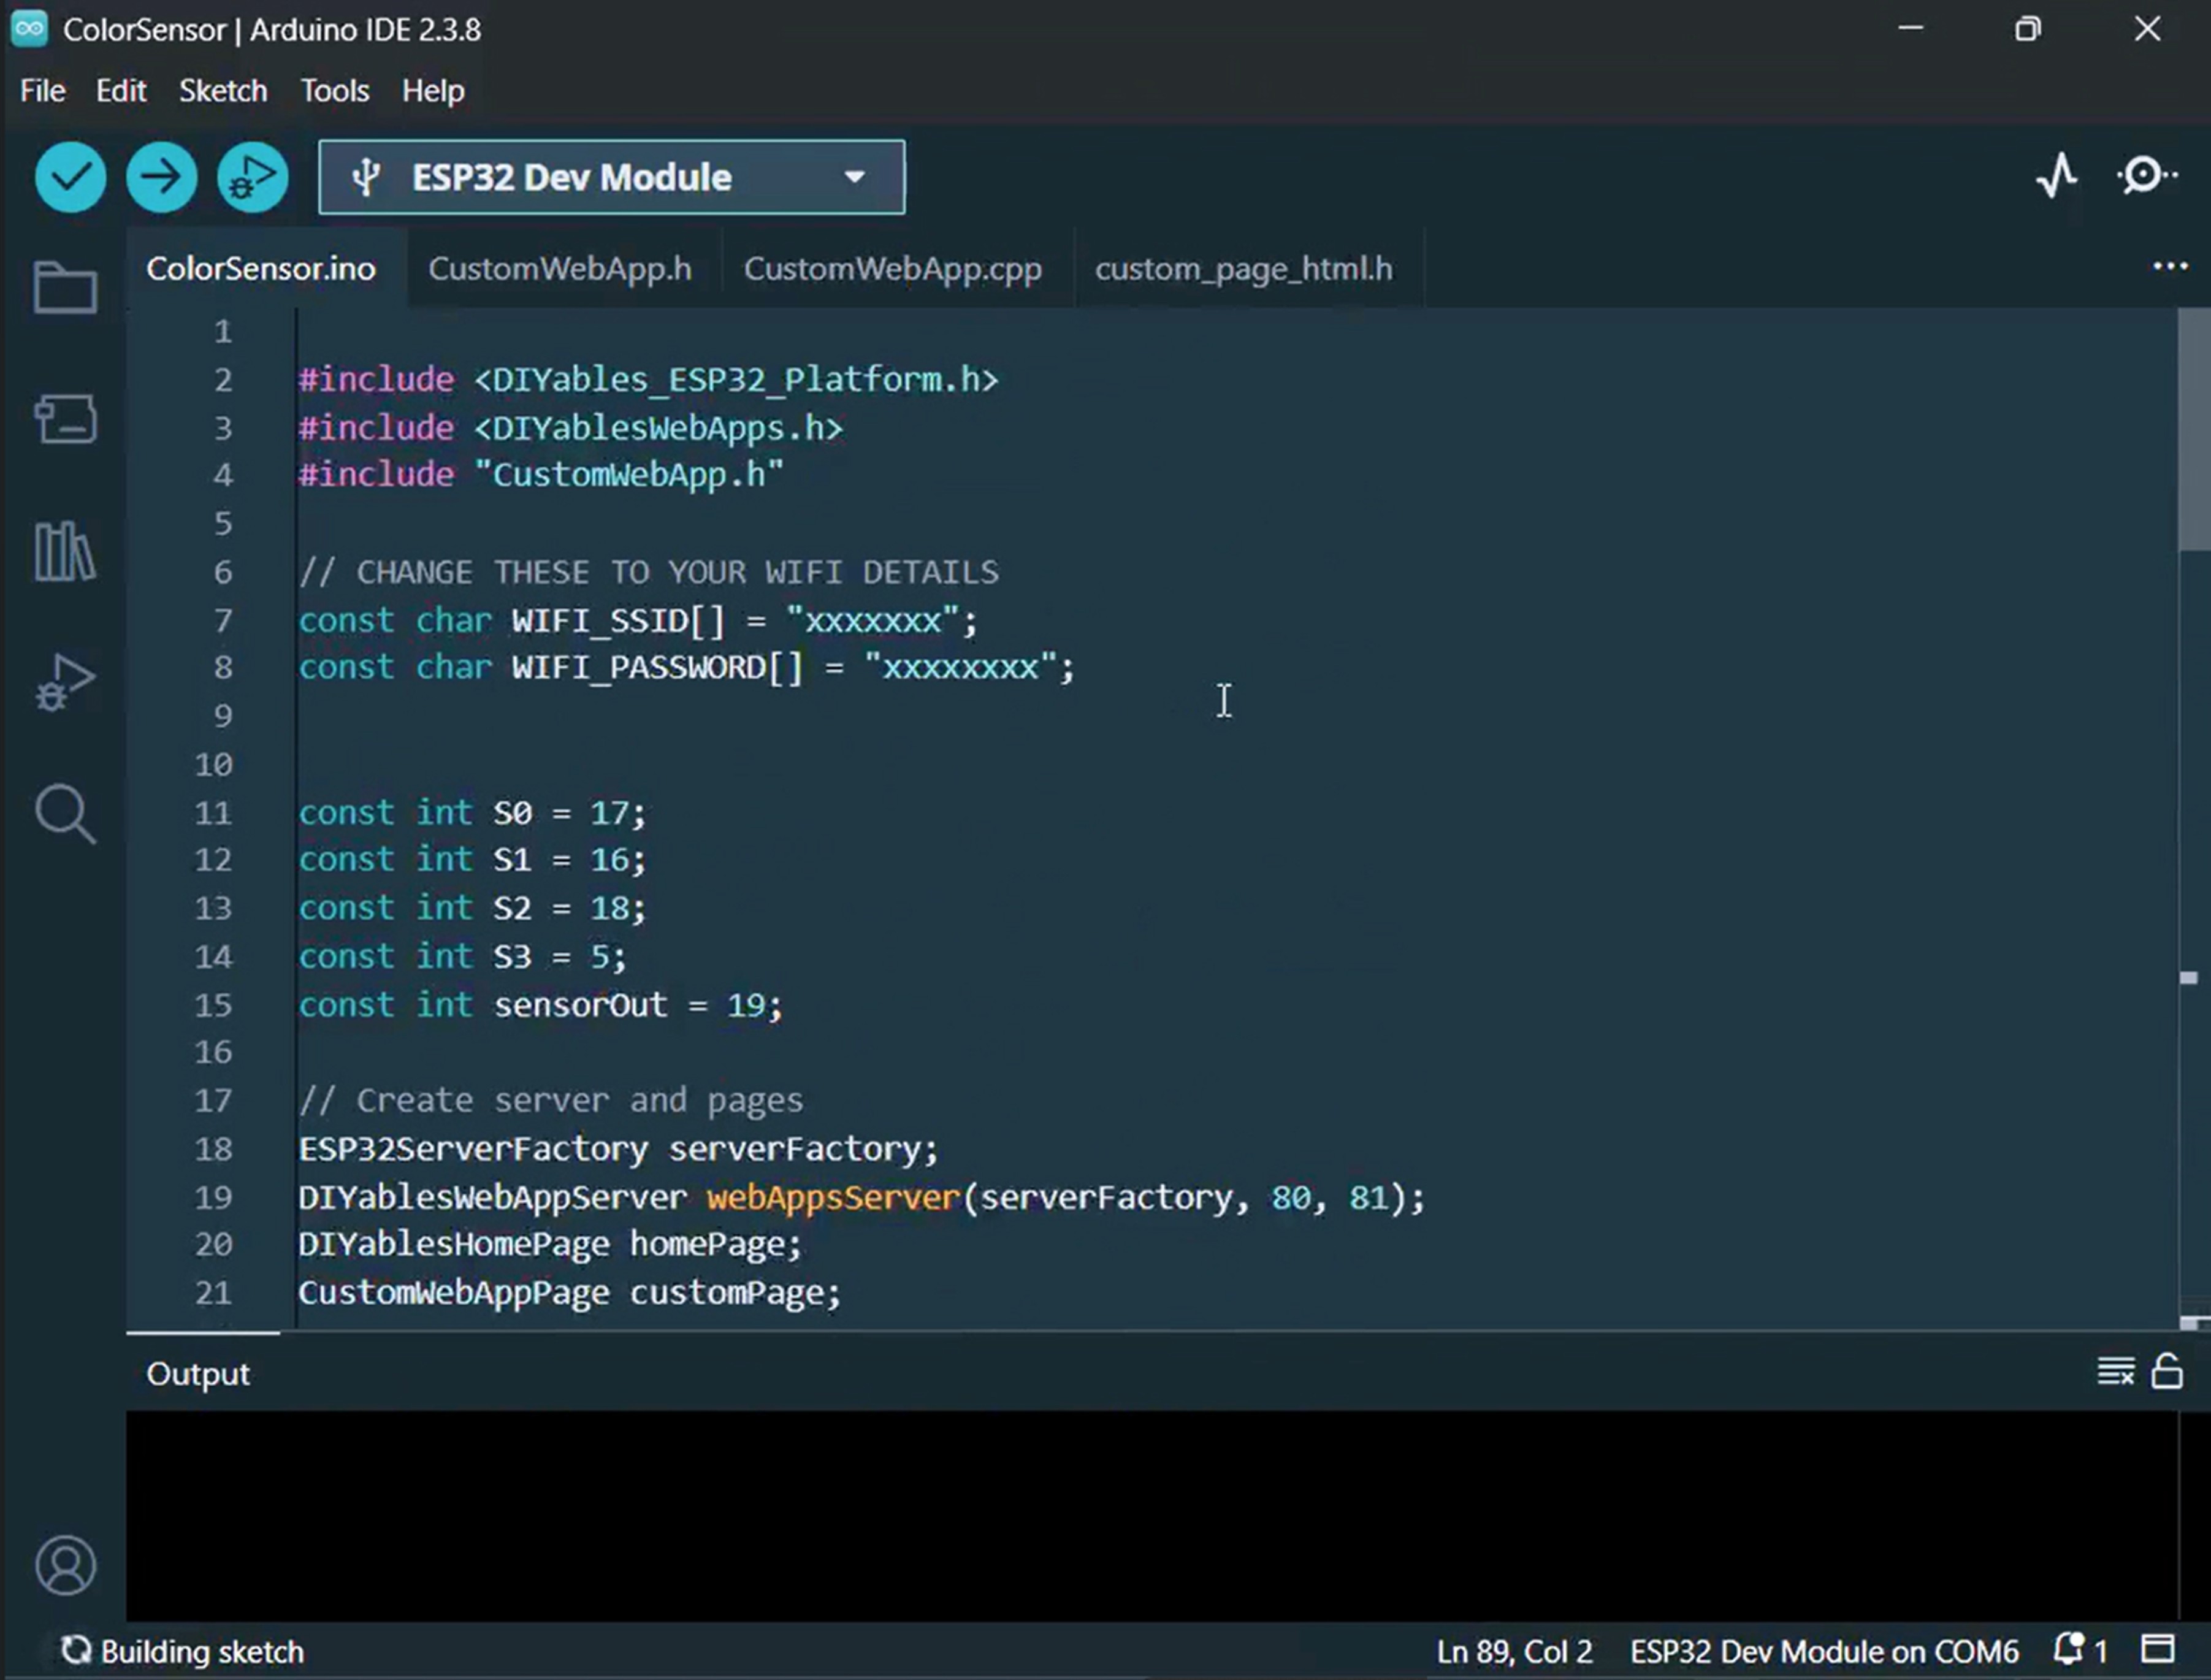
Task: Upload the sketch to the board
Action: 160,177
